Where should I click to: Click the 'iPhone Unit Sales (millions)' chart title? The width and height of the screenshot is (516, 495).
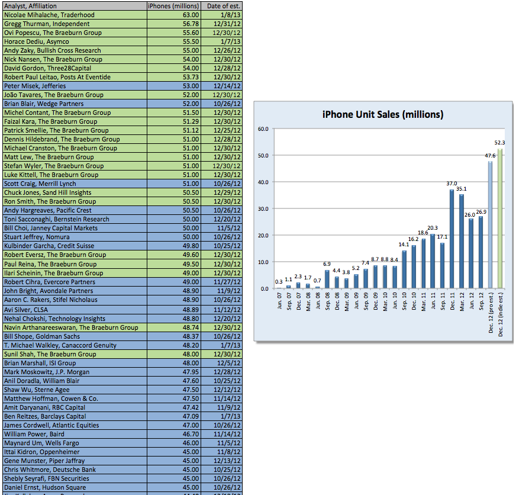pos(383,114)
